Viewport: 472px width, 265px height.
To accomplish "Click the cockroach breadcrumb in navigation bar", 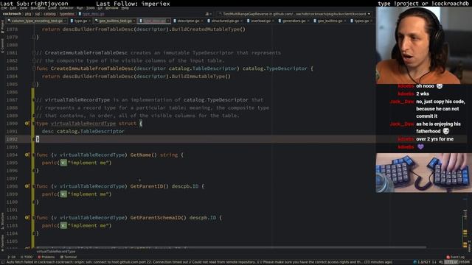I will click(12, 14).
